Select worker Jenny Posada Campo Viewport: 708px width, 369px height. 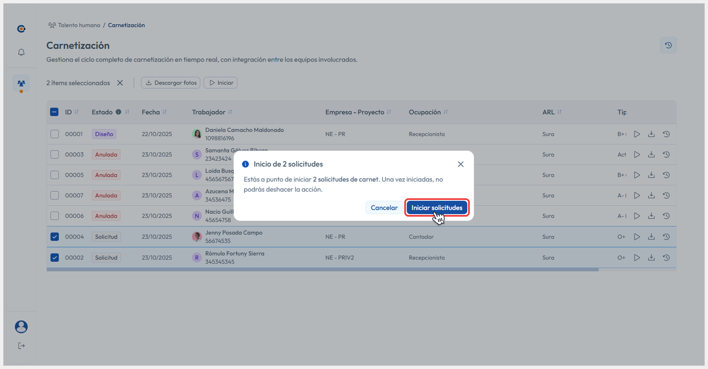[234, 233]
